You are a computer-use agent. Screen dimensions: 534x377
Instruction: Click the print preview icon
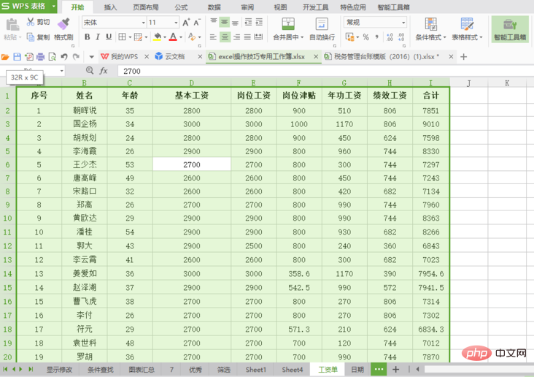(52, 57)
